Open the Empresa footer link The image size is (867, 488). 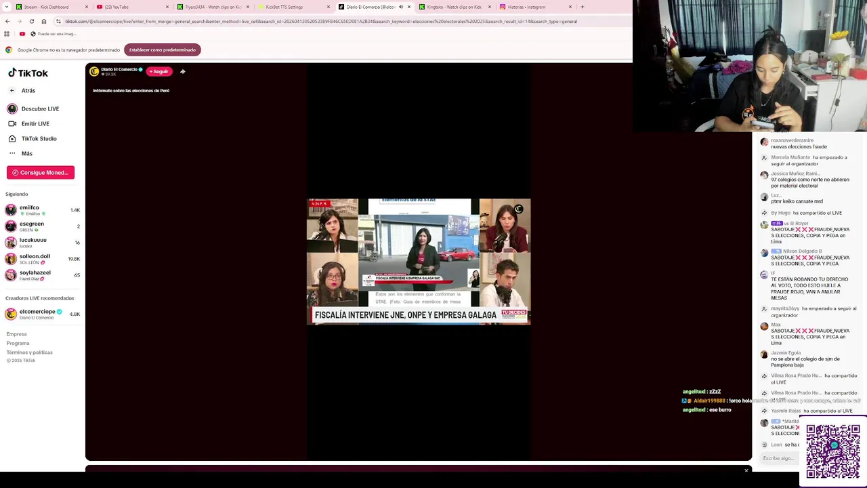[16, 334]
